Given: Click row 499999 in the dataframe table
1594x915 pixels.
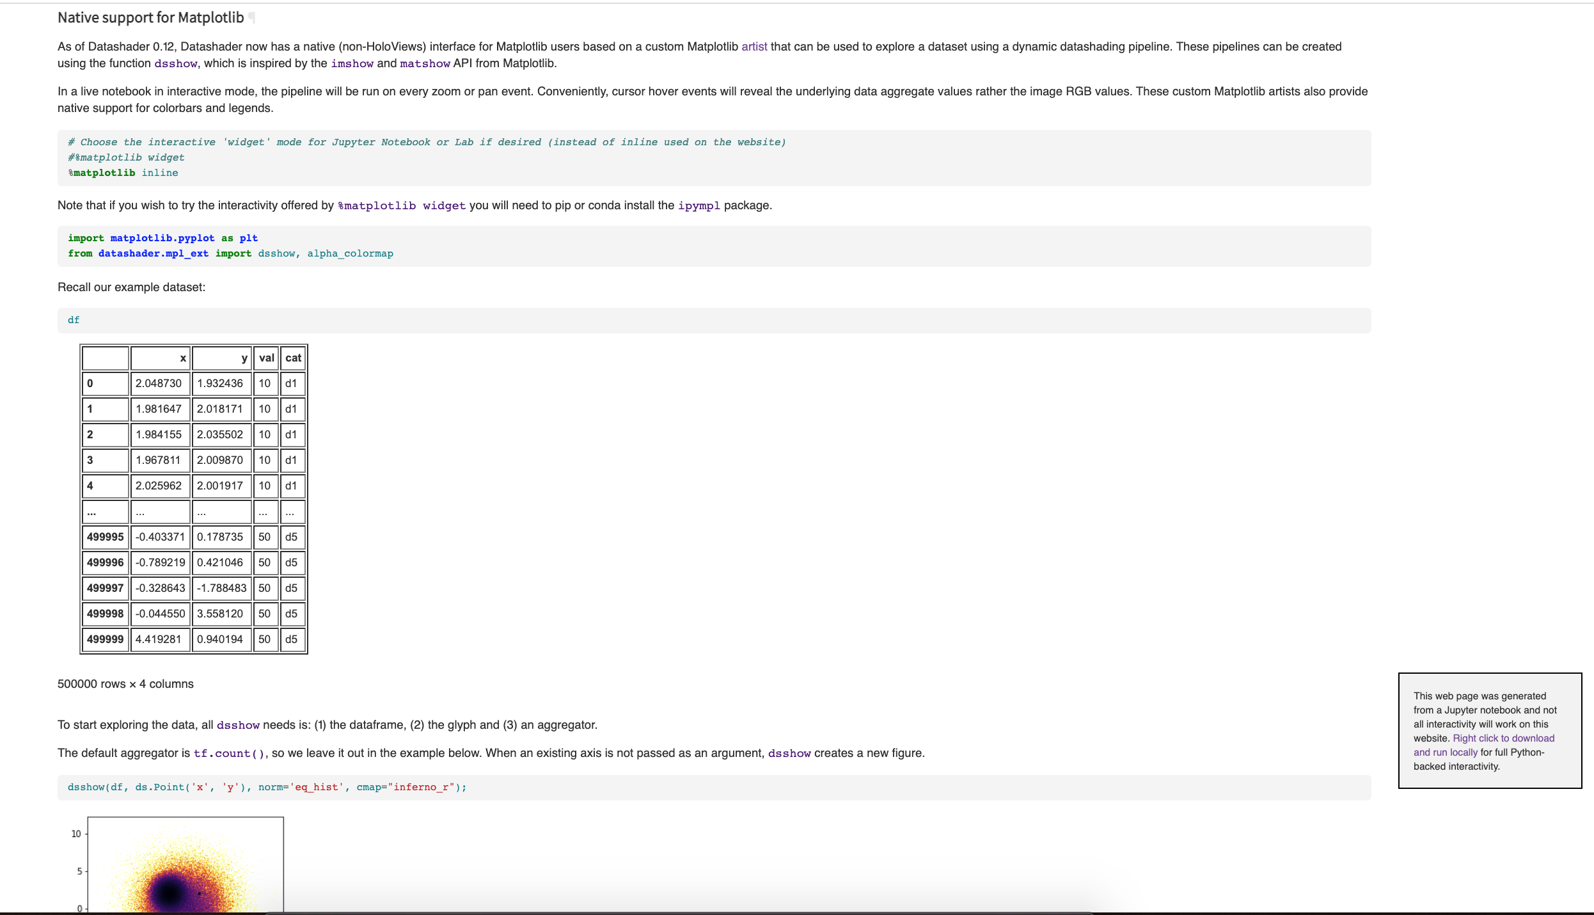Looking at the screenshot, I should (x=104, y=639).
